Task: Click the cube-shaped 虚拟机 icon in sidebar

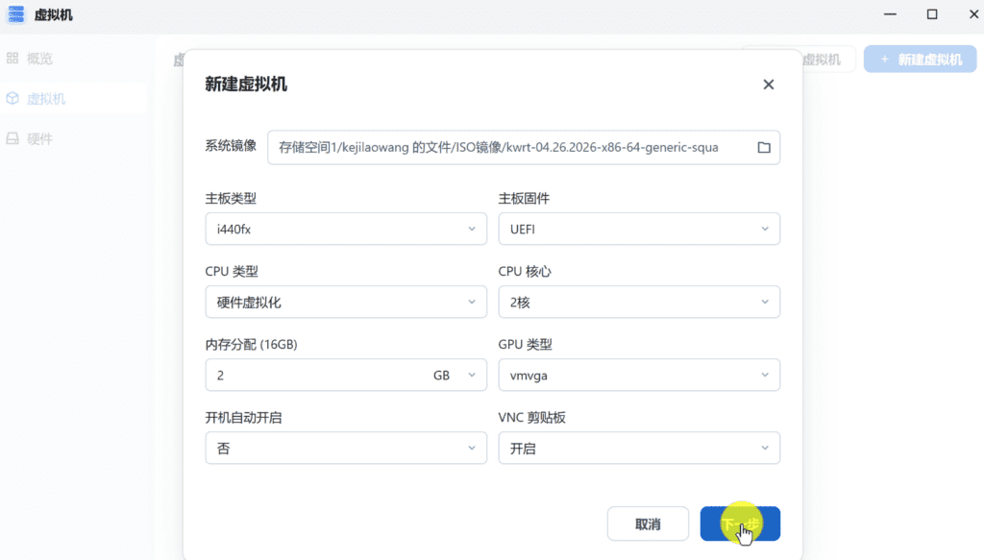Action: pos(12,97)
